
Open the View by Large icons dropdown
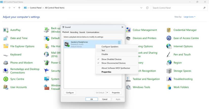click(x=189, y=17)
